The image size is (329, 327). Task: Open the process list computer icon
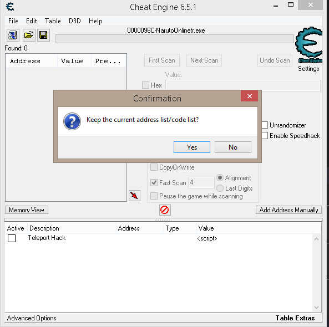coord(13,35)
